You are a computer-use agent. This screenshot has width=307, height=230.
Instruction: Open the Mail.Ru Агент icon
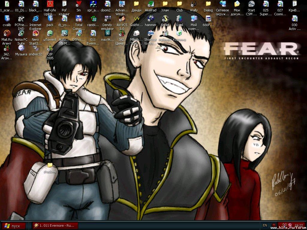pos(7,33)
